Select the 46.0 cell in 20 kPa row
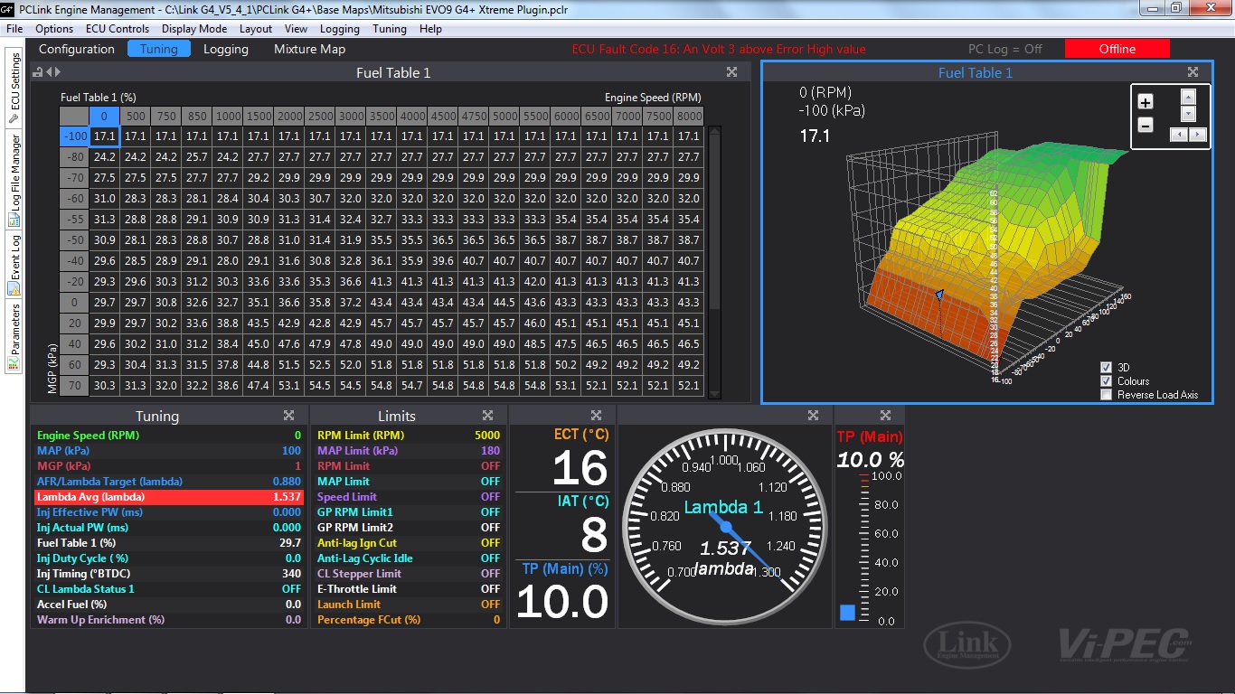Screen dimensions: 1235x694 [535, 323]
